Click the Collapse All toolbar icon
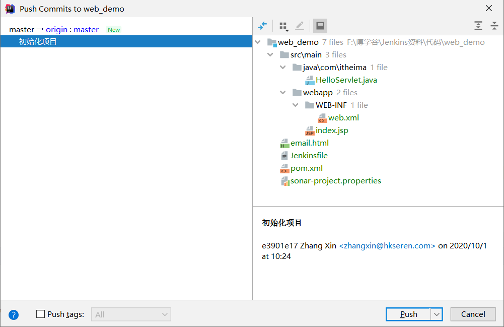The width and height of the screenshot is (504, 327). coord(494,26)
